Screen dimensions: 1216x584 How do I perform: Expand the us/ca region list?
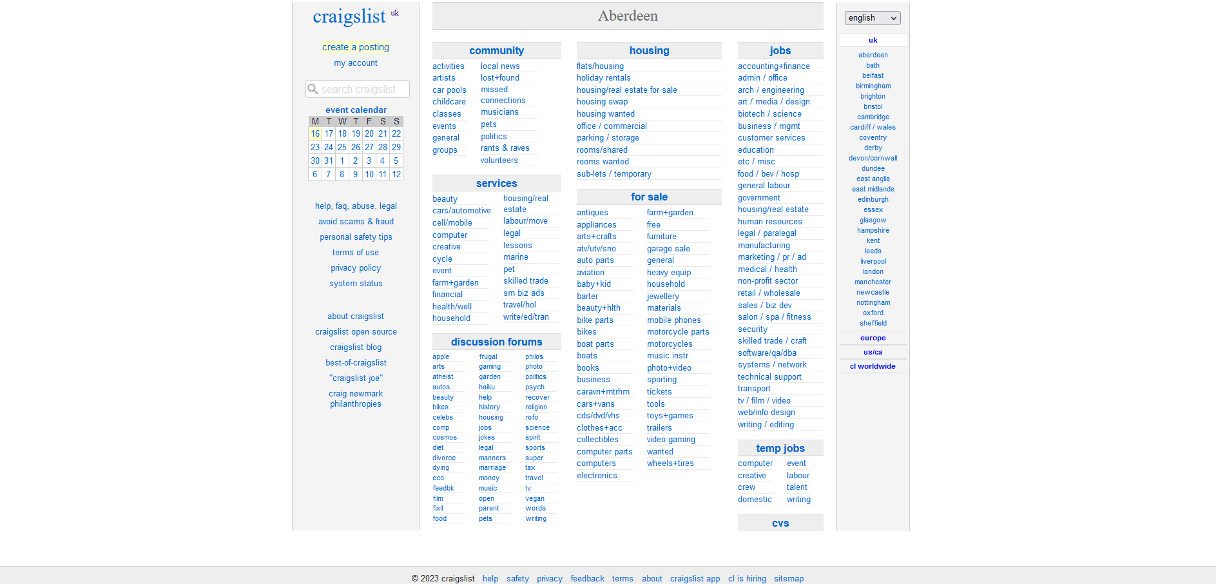[x=873, y=352]
